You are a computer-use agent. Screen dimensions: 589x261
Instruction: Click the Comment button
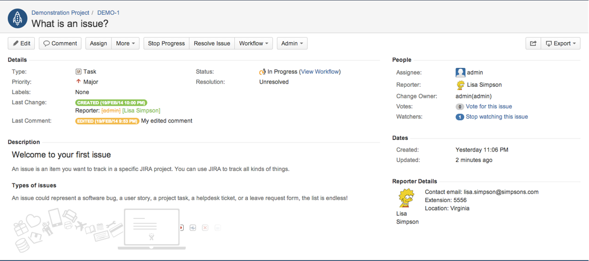tap(60, 44)
